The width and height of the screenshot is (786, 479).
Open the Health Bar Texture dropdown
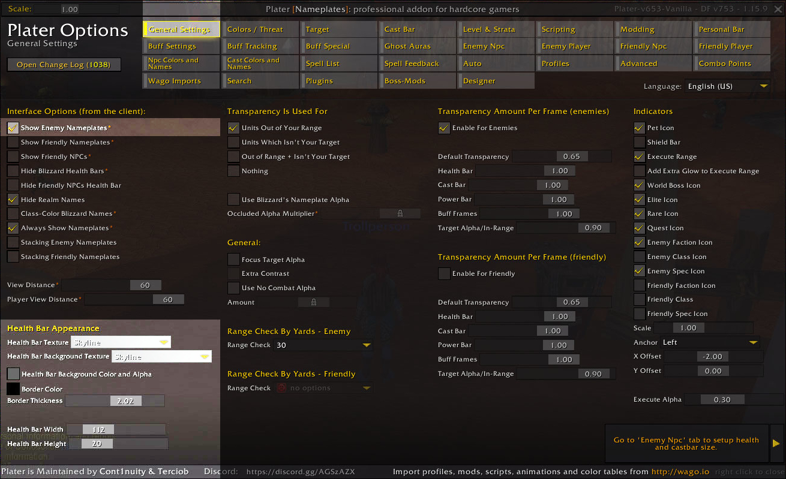(x=121, y=342)
